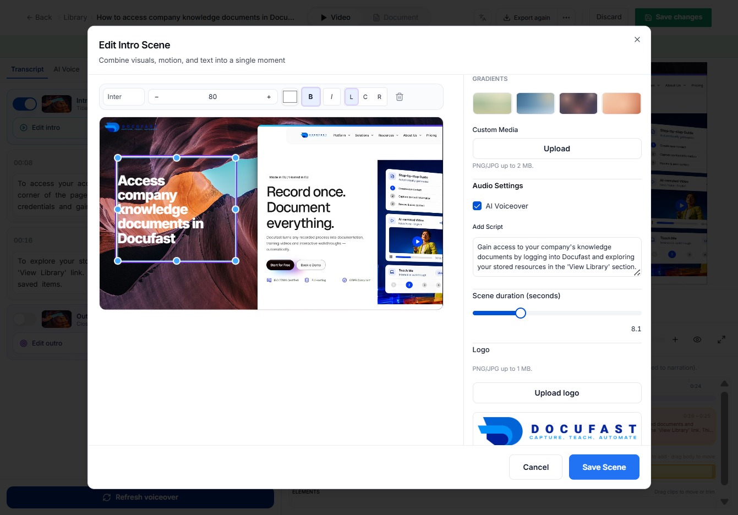This screenshot has width=738, height=515.
Task: Cancel the Edit Intro Scene dialog
Action: point(535,467)
